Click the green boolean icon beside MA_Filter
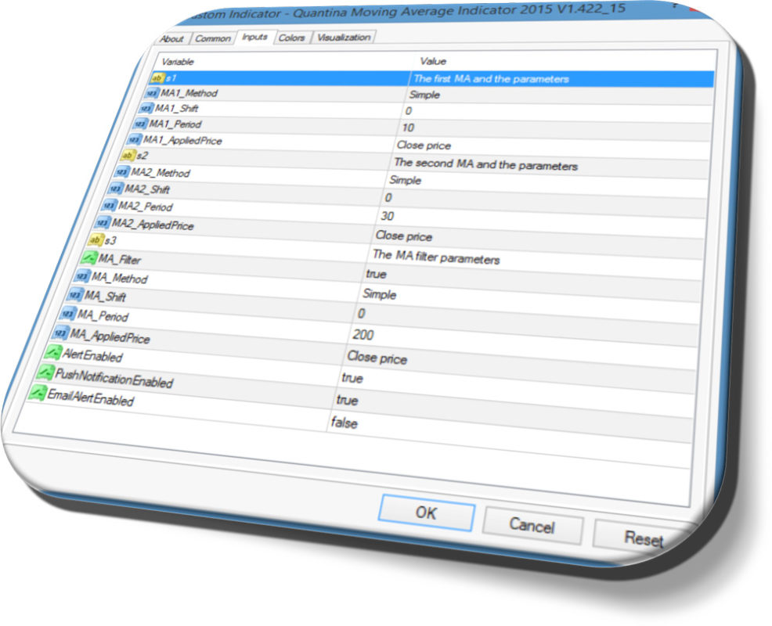 (89, 258)
